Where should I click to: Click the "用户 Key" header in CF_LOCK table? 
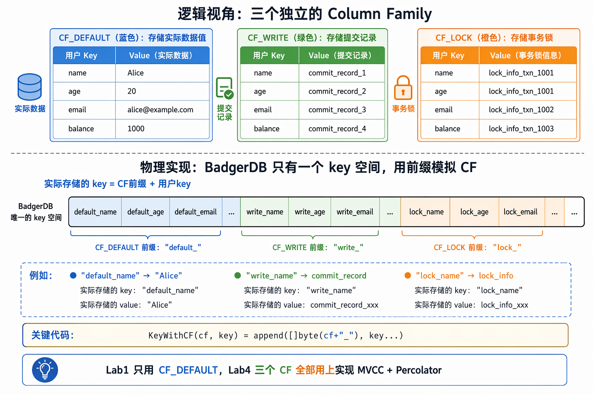tap(450, 56)
